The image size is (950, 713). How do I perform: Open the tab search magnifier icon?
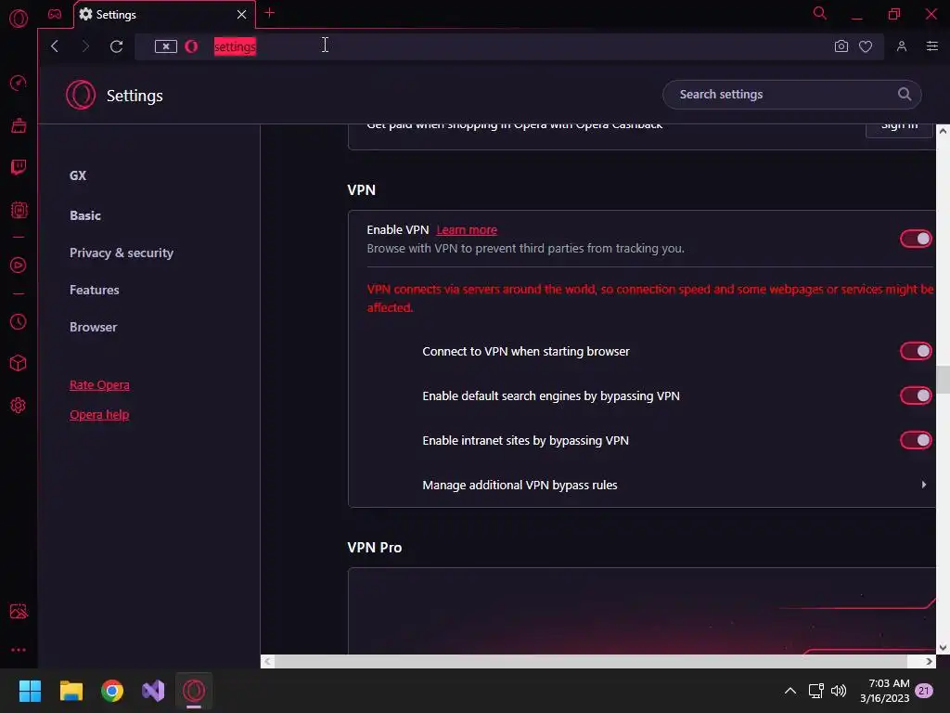tap(820, 13)
